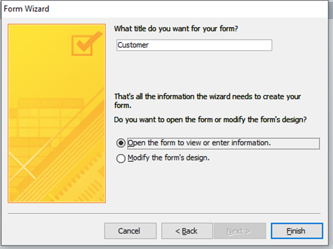The image size is (333, 249).
Task: Click the yellow wizard illustration panel
Action: pyautogui.click(x=57, y=113)
